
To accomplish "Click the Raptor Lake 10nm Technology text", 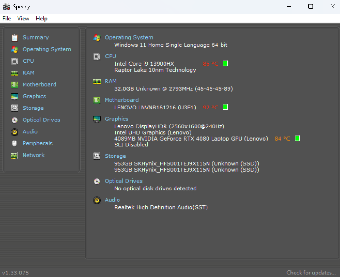I will coord(155,70).
